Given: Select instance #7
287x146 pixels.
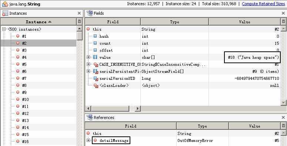Looking at the screenshot, I should pyautogui.click(x=24, y=78).
